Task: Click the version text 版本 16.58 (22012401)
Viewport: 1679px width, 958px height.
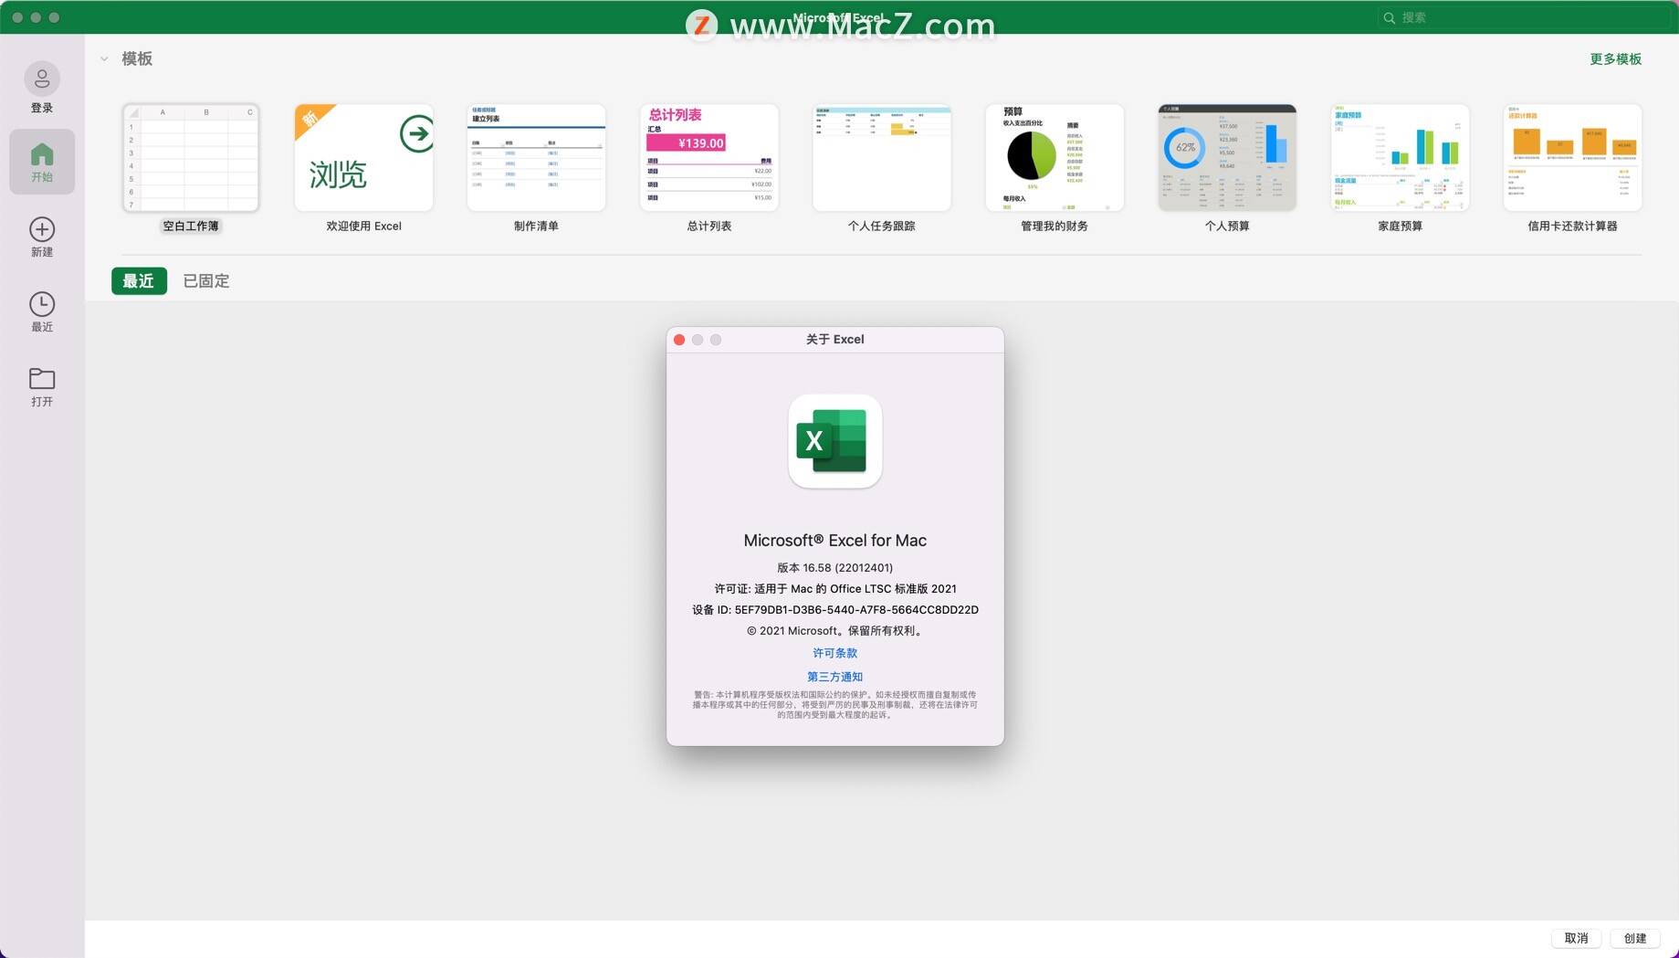Action: 834,568
